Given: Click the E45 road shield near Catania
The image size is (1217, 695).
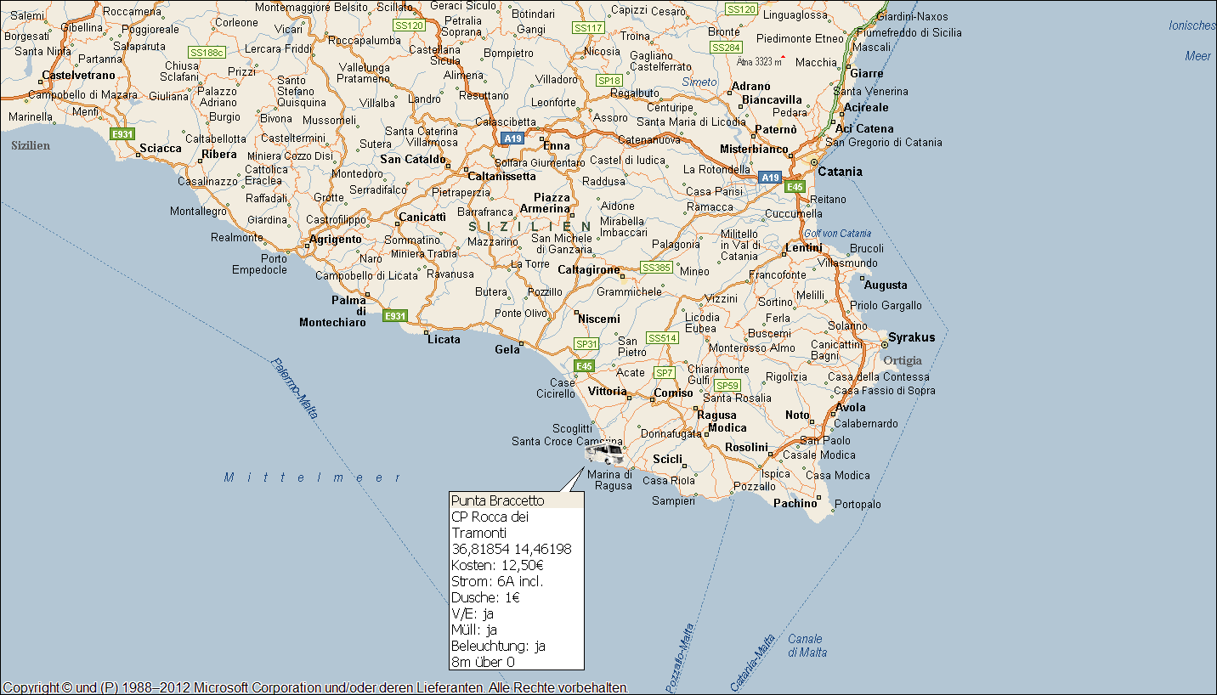Looking at the screenshot, I should pos(795,186).
